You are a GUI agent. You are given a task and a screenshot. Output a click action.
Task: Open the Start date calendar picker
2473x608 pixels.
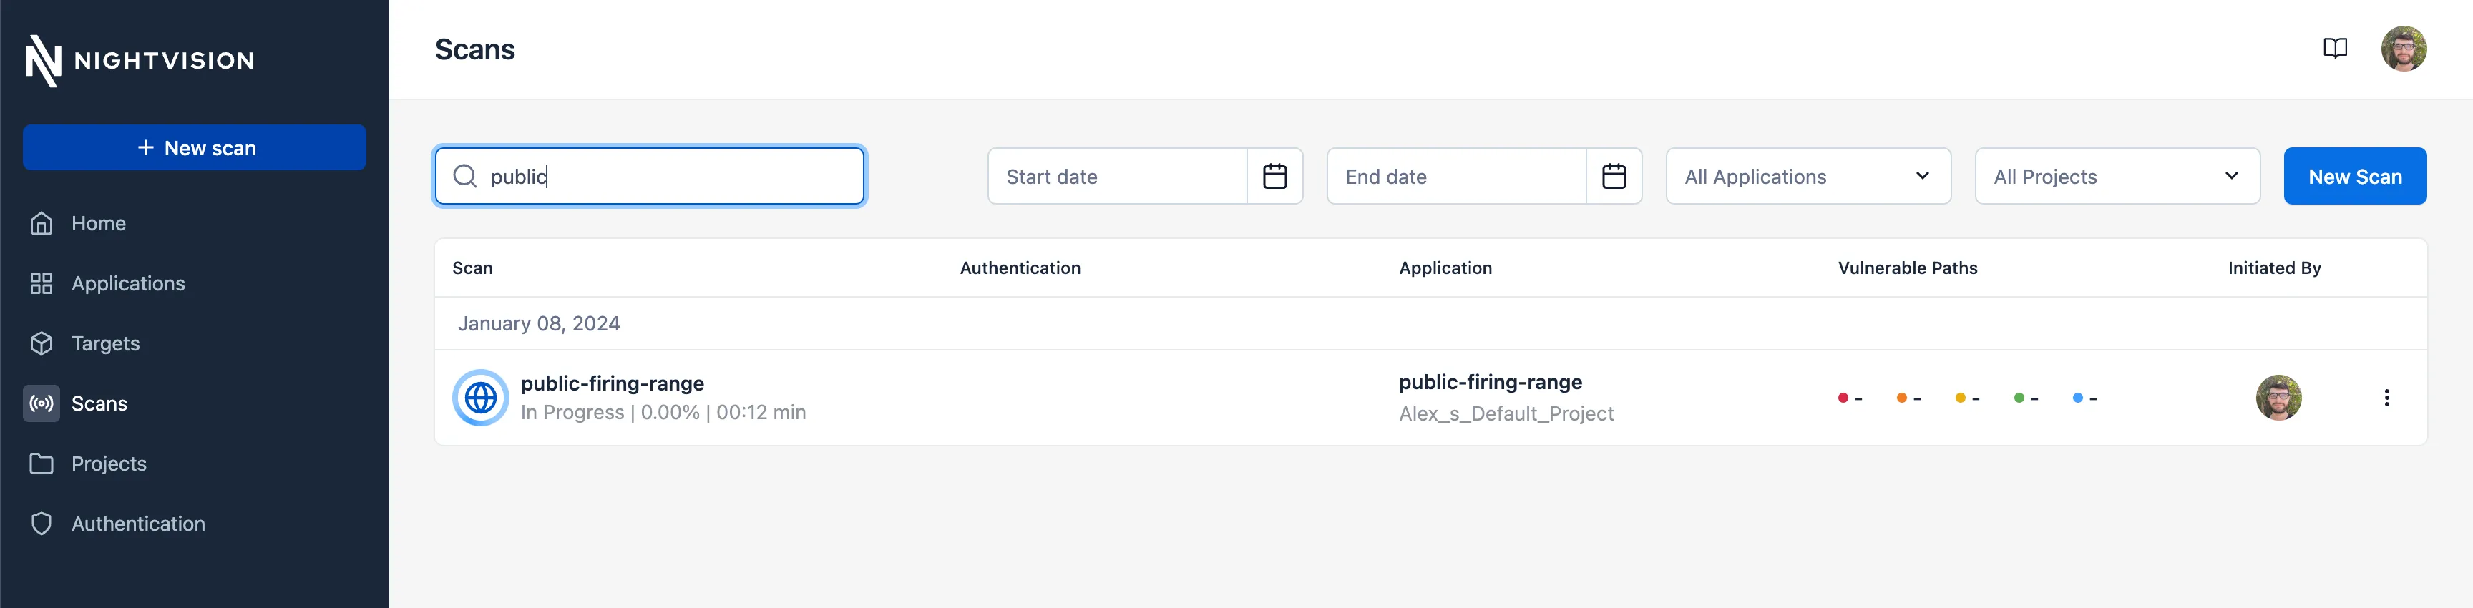[1274, 177]
